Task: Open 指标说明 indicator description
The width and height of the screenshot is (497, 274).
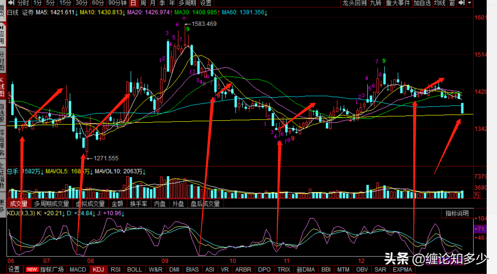Action: [x=457, y=213]
